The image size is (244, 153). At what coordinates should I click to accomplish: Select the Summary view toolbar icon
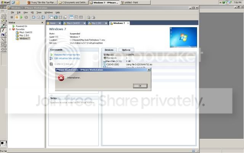click(72, 17)
